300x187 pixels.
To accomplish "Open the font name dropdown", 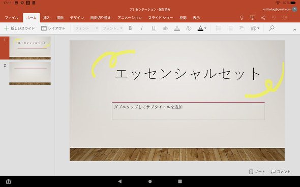I will pos(86,28).
